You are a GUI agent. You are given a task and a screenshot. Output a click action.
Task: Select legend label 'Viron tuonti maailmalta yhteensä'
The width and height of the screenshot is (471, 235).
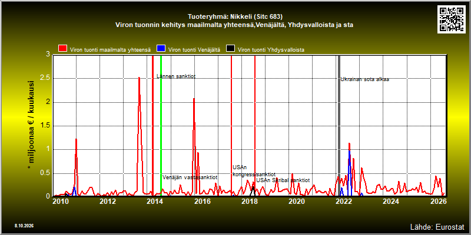[x=110, y=50]
